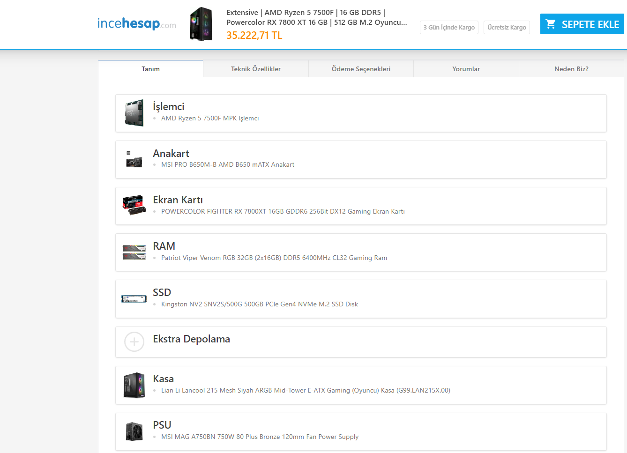Click the Kasa heading
This screenshot has height=453, width=627.
pyautogui.click(x=164, y=379)
